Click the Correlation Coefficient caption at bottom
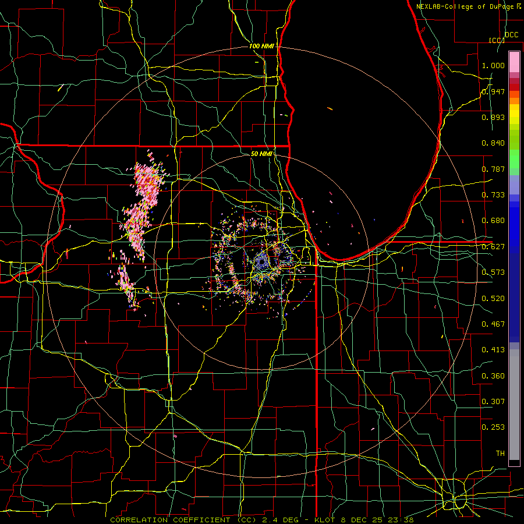This screenshot has width=524, height=524. point(262,520)
